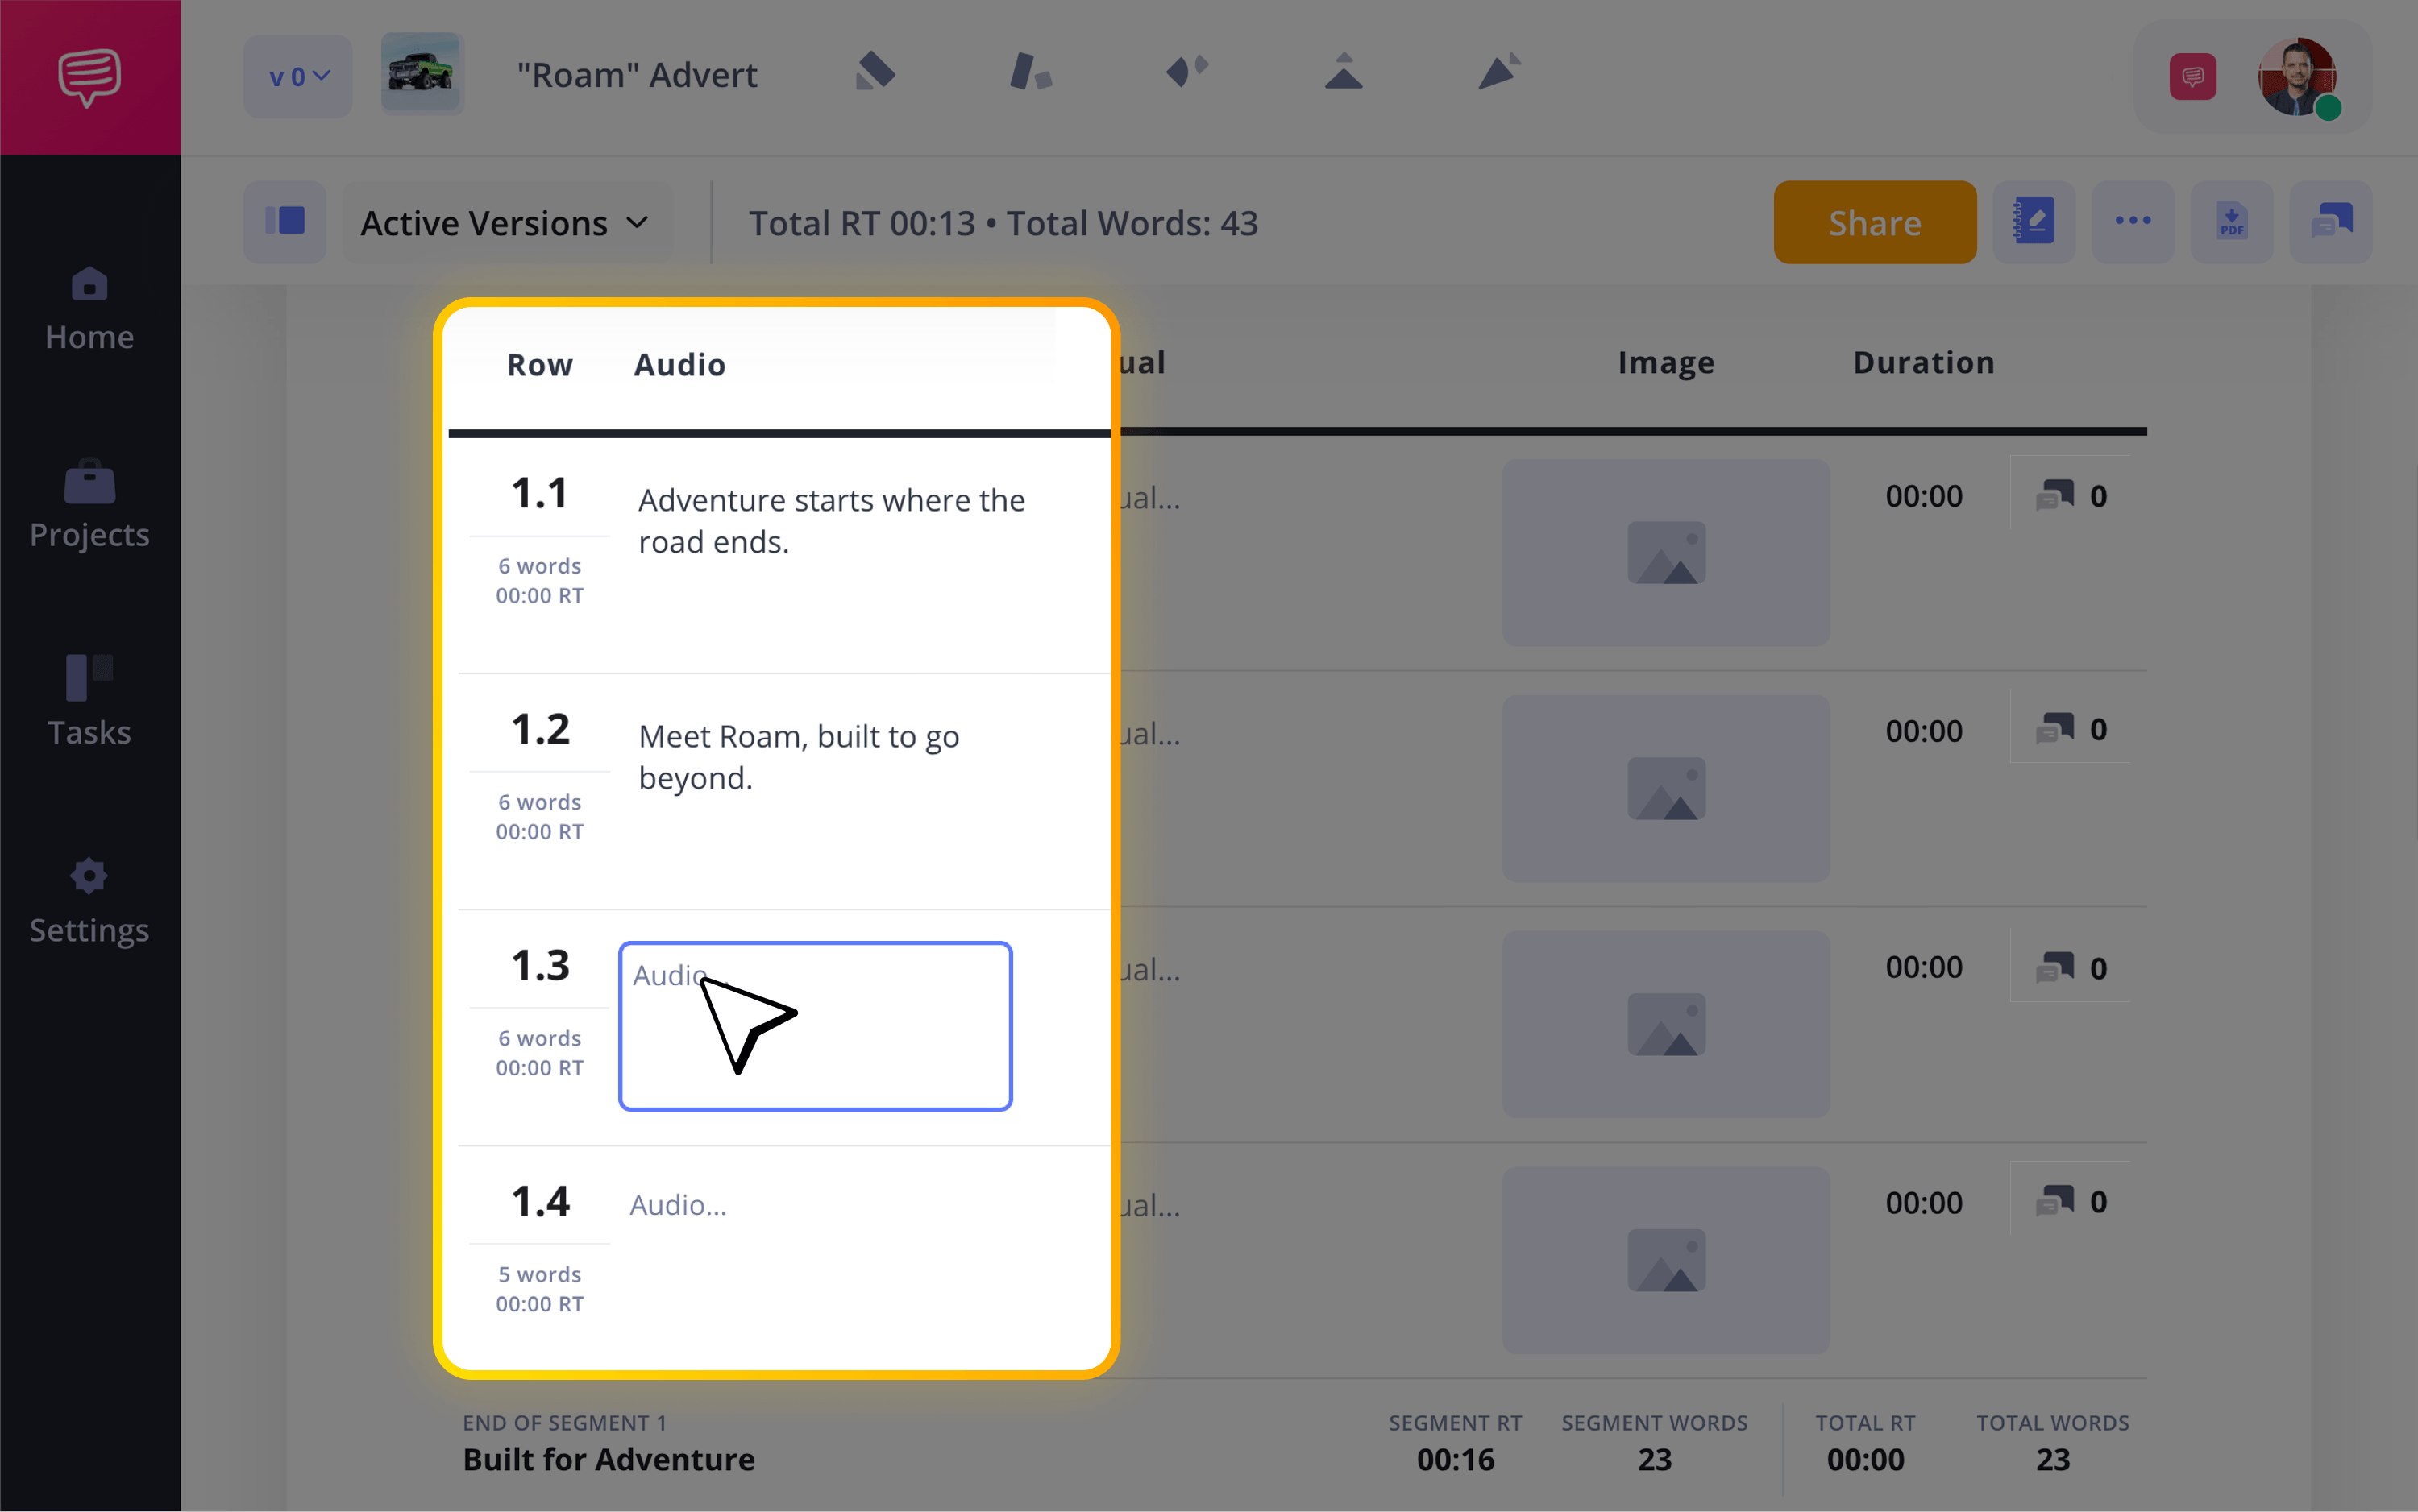Select the Audio placeholder in row 1.4
Image resolution: width=2418 pixels, height=1512 pixels.
[679, 1204]
